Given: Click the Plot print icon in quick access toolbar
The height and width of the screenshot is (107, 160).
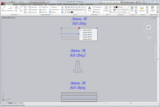Looking at the screenshot, I should (21, 2).
